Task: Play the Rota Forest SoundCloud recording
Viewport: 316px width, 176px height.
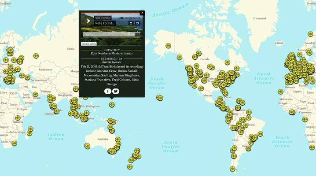Action: tap(88, 21)
